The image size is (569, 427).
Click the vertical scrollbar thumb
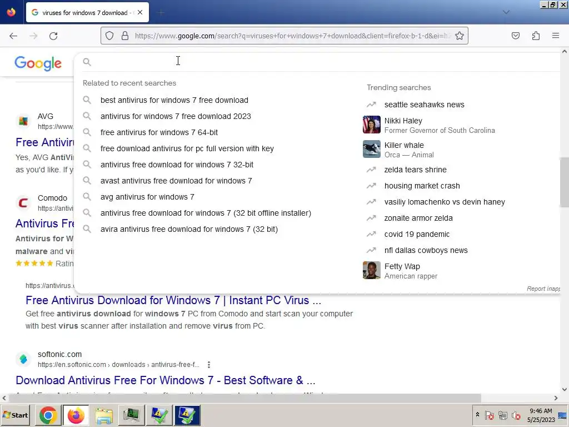[x=565, y=182]
